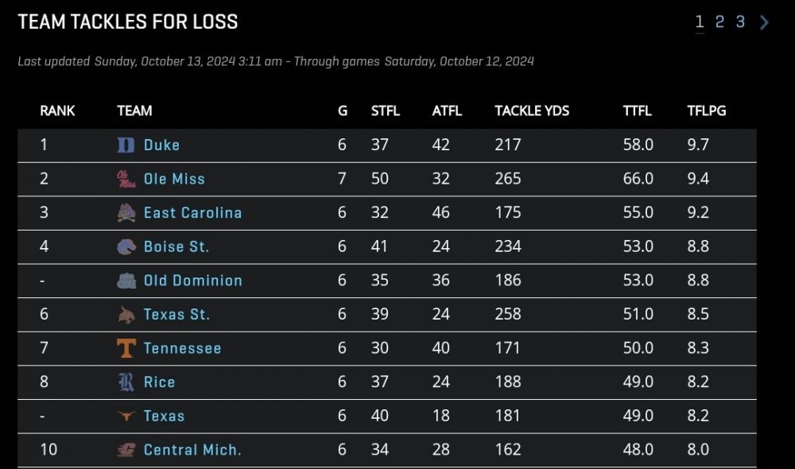
Task: Sort table by TFLPG column header
Action: point(707,111)
